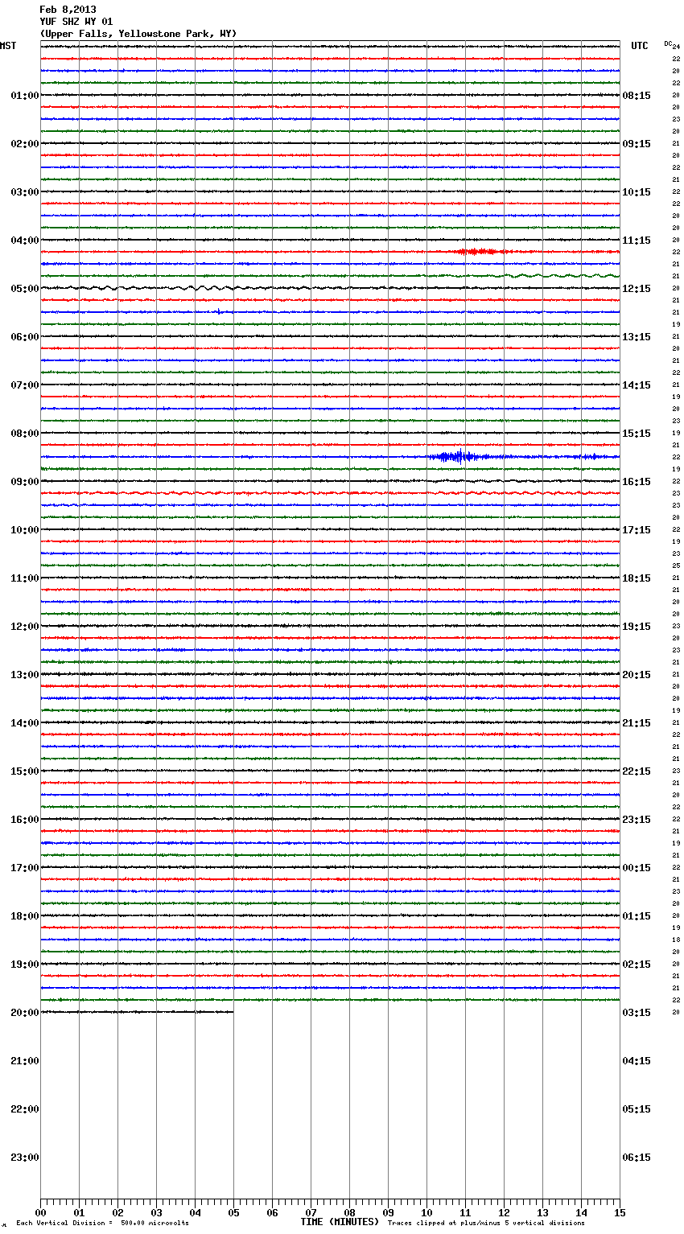
Task: Click UTC time label '06:15'
Action: point(637,1158)
